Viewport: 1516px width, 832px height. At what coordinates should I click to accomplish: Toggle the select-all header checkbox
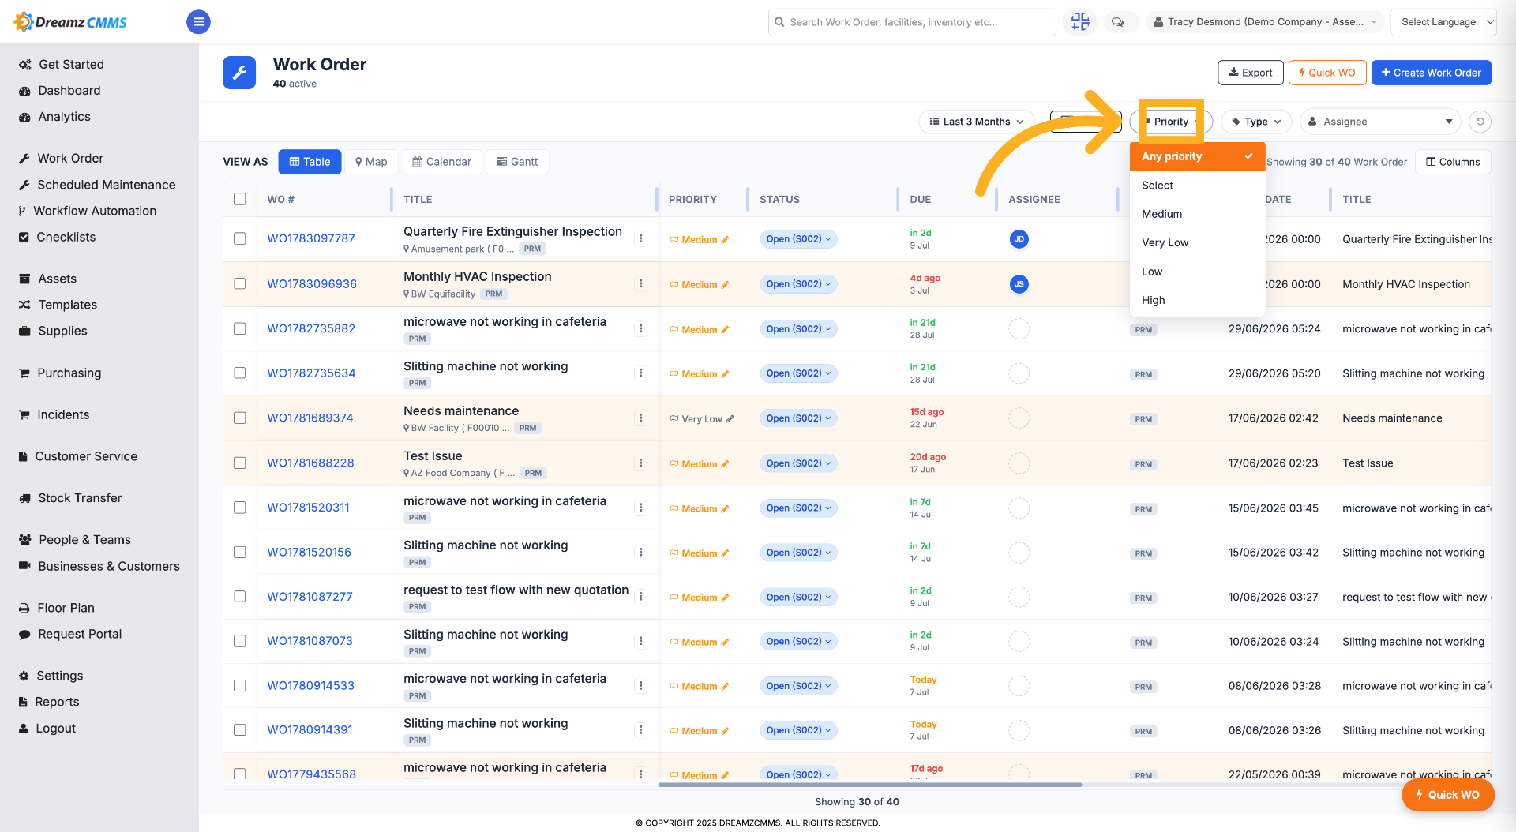240,199
